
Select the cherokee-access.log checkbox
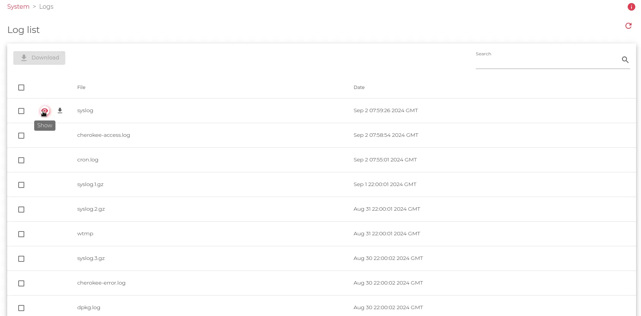pos(21,136)
